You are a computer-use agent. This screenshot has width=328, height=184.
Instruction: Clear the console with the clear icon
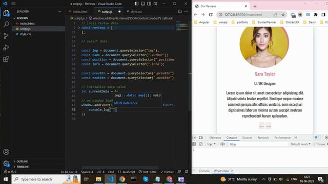pos(200,144)
